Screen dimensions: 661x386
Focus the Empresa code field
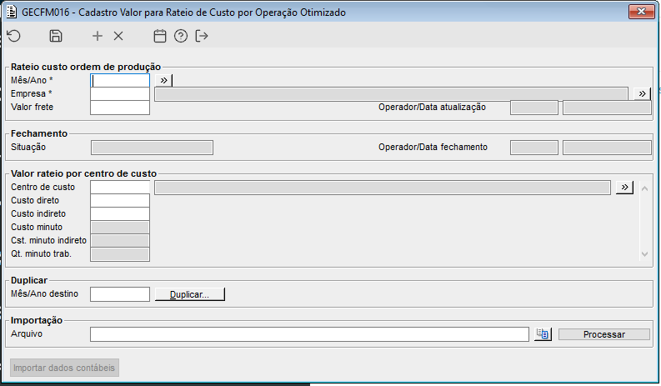pos(120,94)
